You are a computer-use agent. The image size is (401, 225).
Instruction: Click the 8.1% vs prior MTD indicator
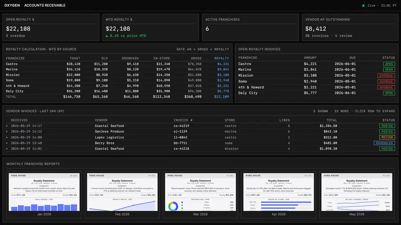click(126, 36)
